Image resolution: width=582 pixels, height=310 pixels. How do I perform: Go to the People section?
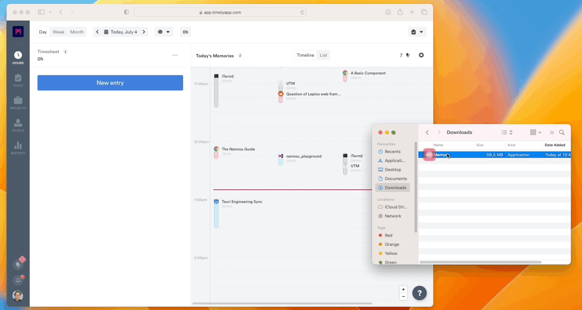tap(18, 125)
